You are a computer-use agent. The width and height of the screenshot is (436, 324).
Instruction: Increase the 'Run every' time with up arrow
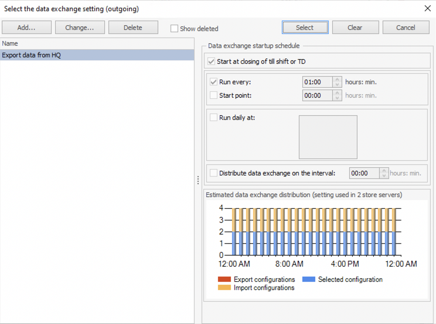[337, 80]
